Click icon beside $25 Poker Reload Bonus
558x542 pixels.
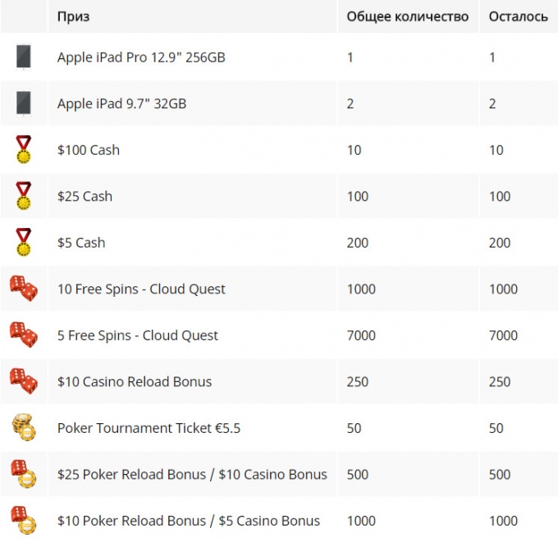coord(24,474)
